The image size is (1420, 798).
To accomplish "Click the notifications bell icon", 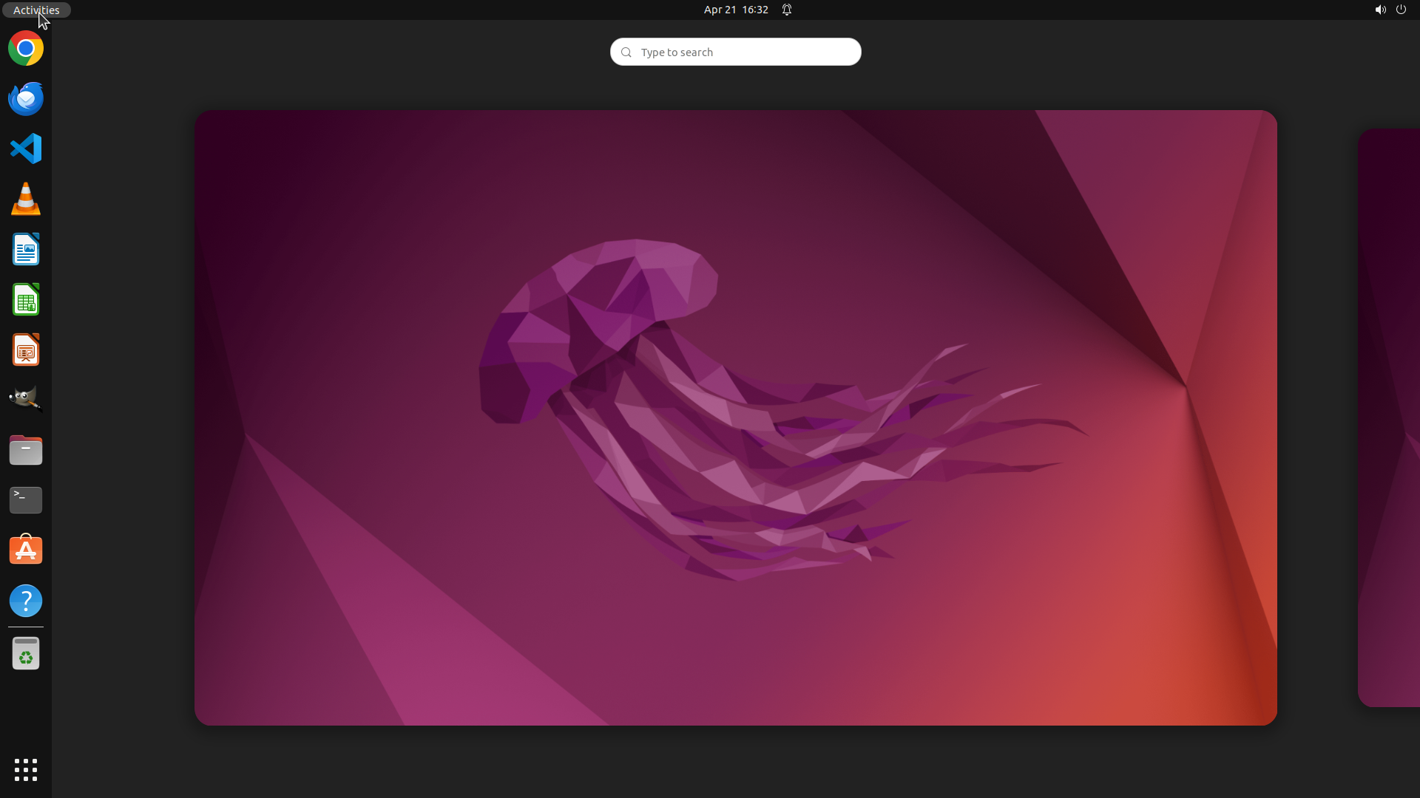I will pos(787,10).
